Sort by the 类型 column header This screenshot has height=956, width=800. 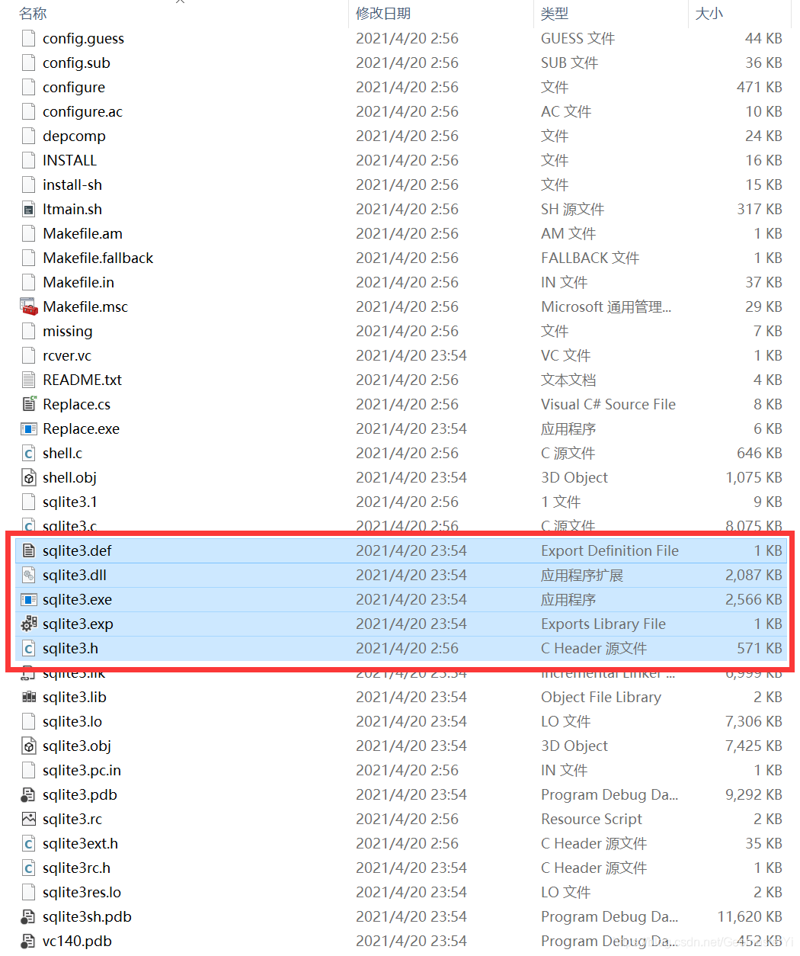click(555, 14)
